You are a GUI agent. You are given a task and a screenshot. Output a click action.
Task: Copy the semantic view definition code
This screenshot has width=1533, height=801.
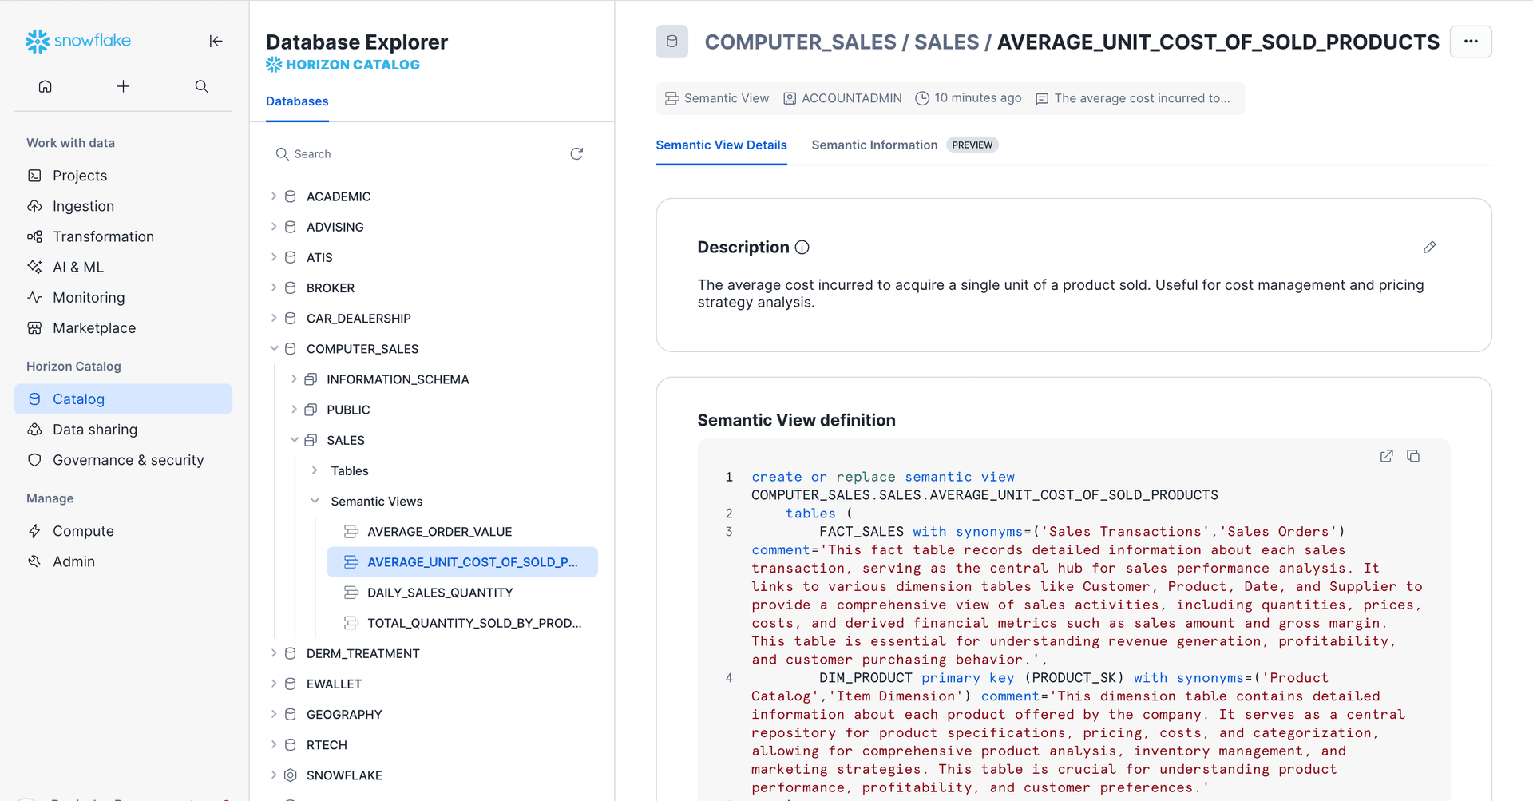point(1413,456)
